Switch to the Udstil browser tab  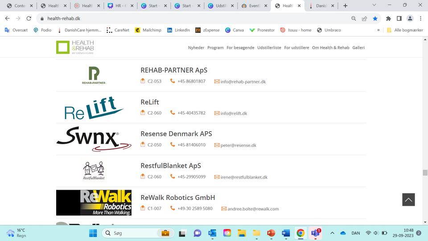(221, 5)
